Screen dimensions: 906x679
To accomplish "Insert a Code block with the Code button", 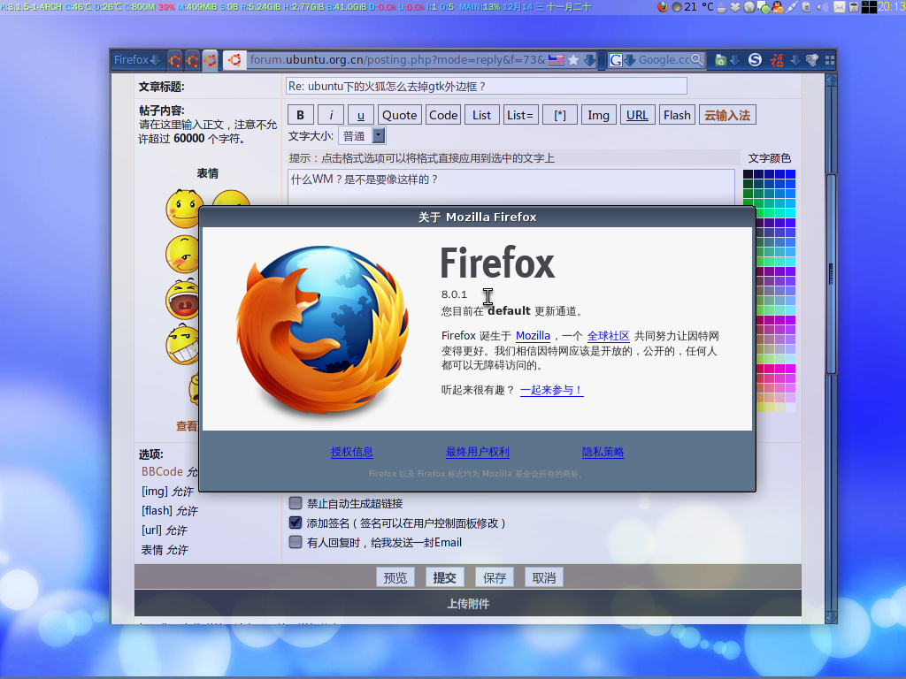I will (443, 115).
